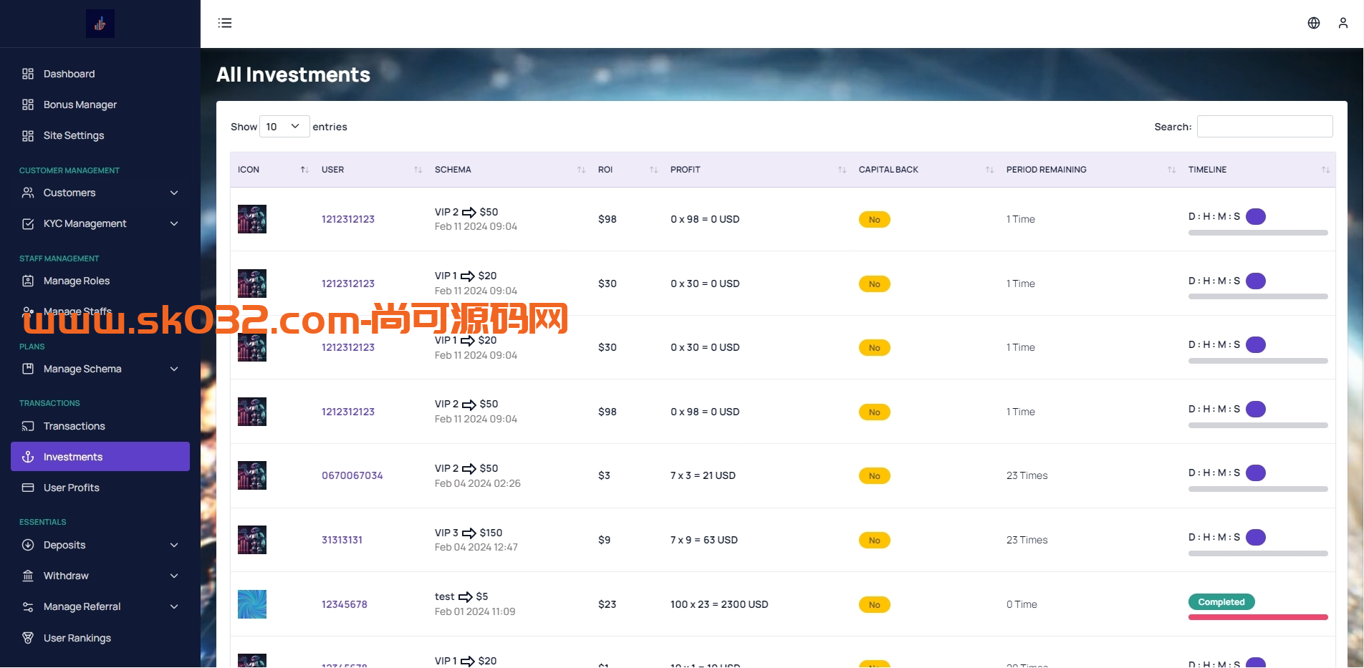Open user 0670067034 link
Screen dimensions: 1364x668
tap(352, 475)
